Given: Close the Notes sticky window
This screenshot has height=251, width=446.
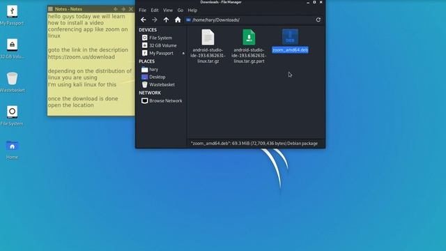Looking at the screenshot, I should click(131, 9).
